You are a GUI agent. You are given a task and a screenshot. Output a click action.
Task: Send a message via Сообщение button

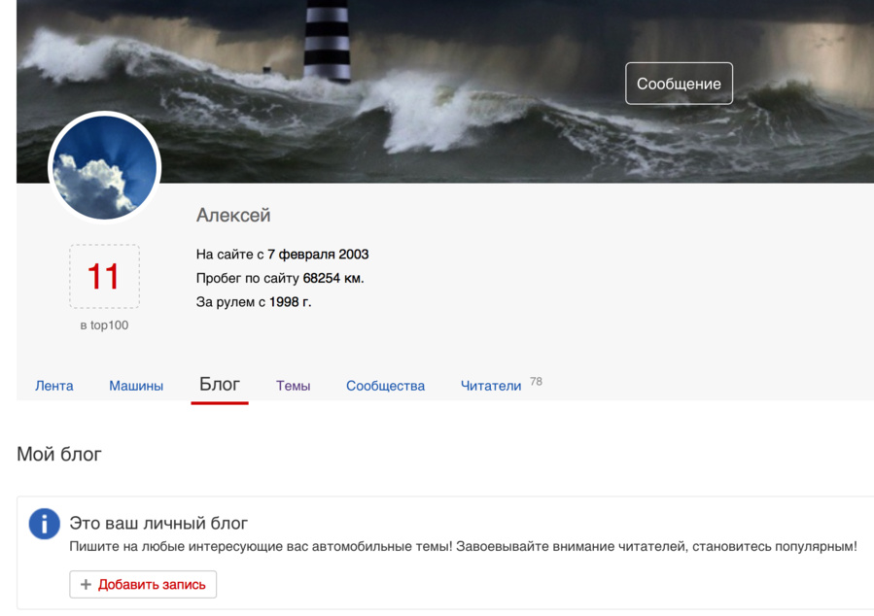(x=679, y=84)
